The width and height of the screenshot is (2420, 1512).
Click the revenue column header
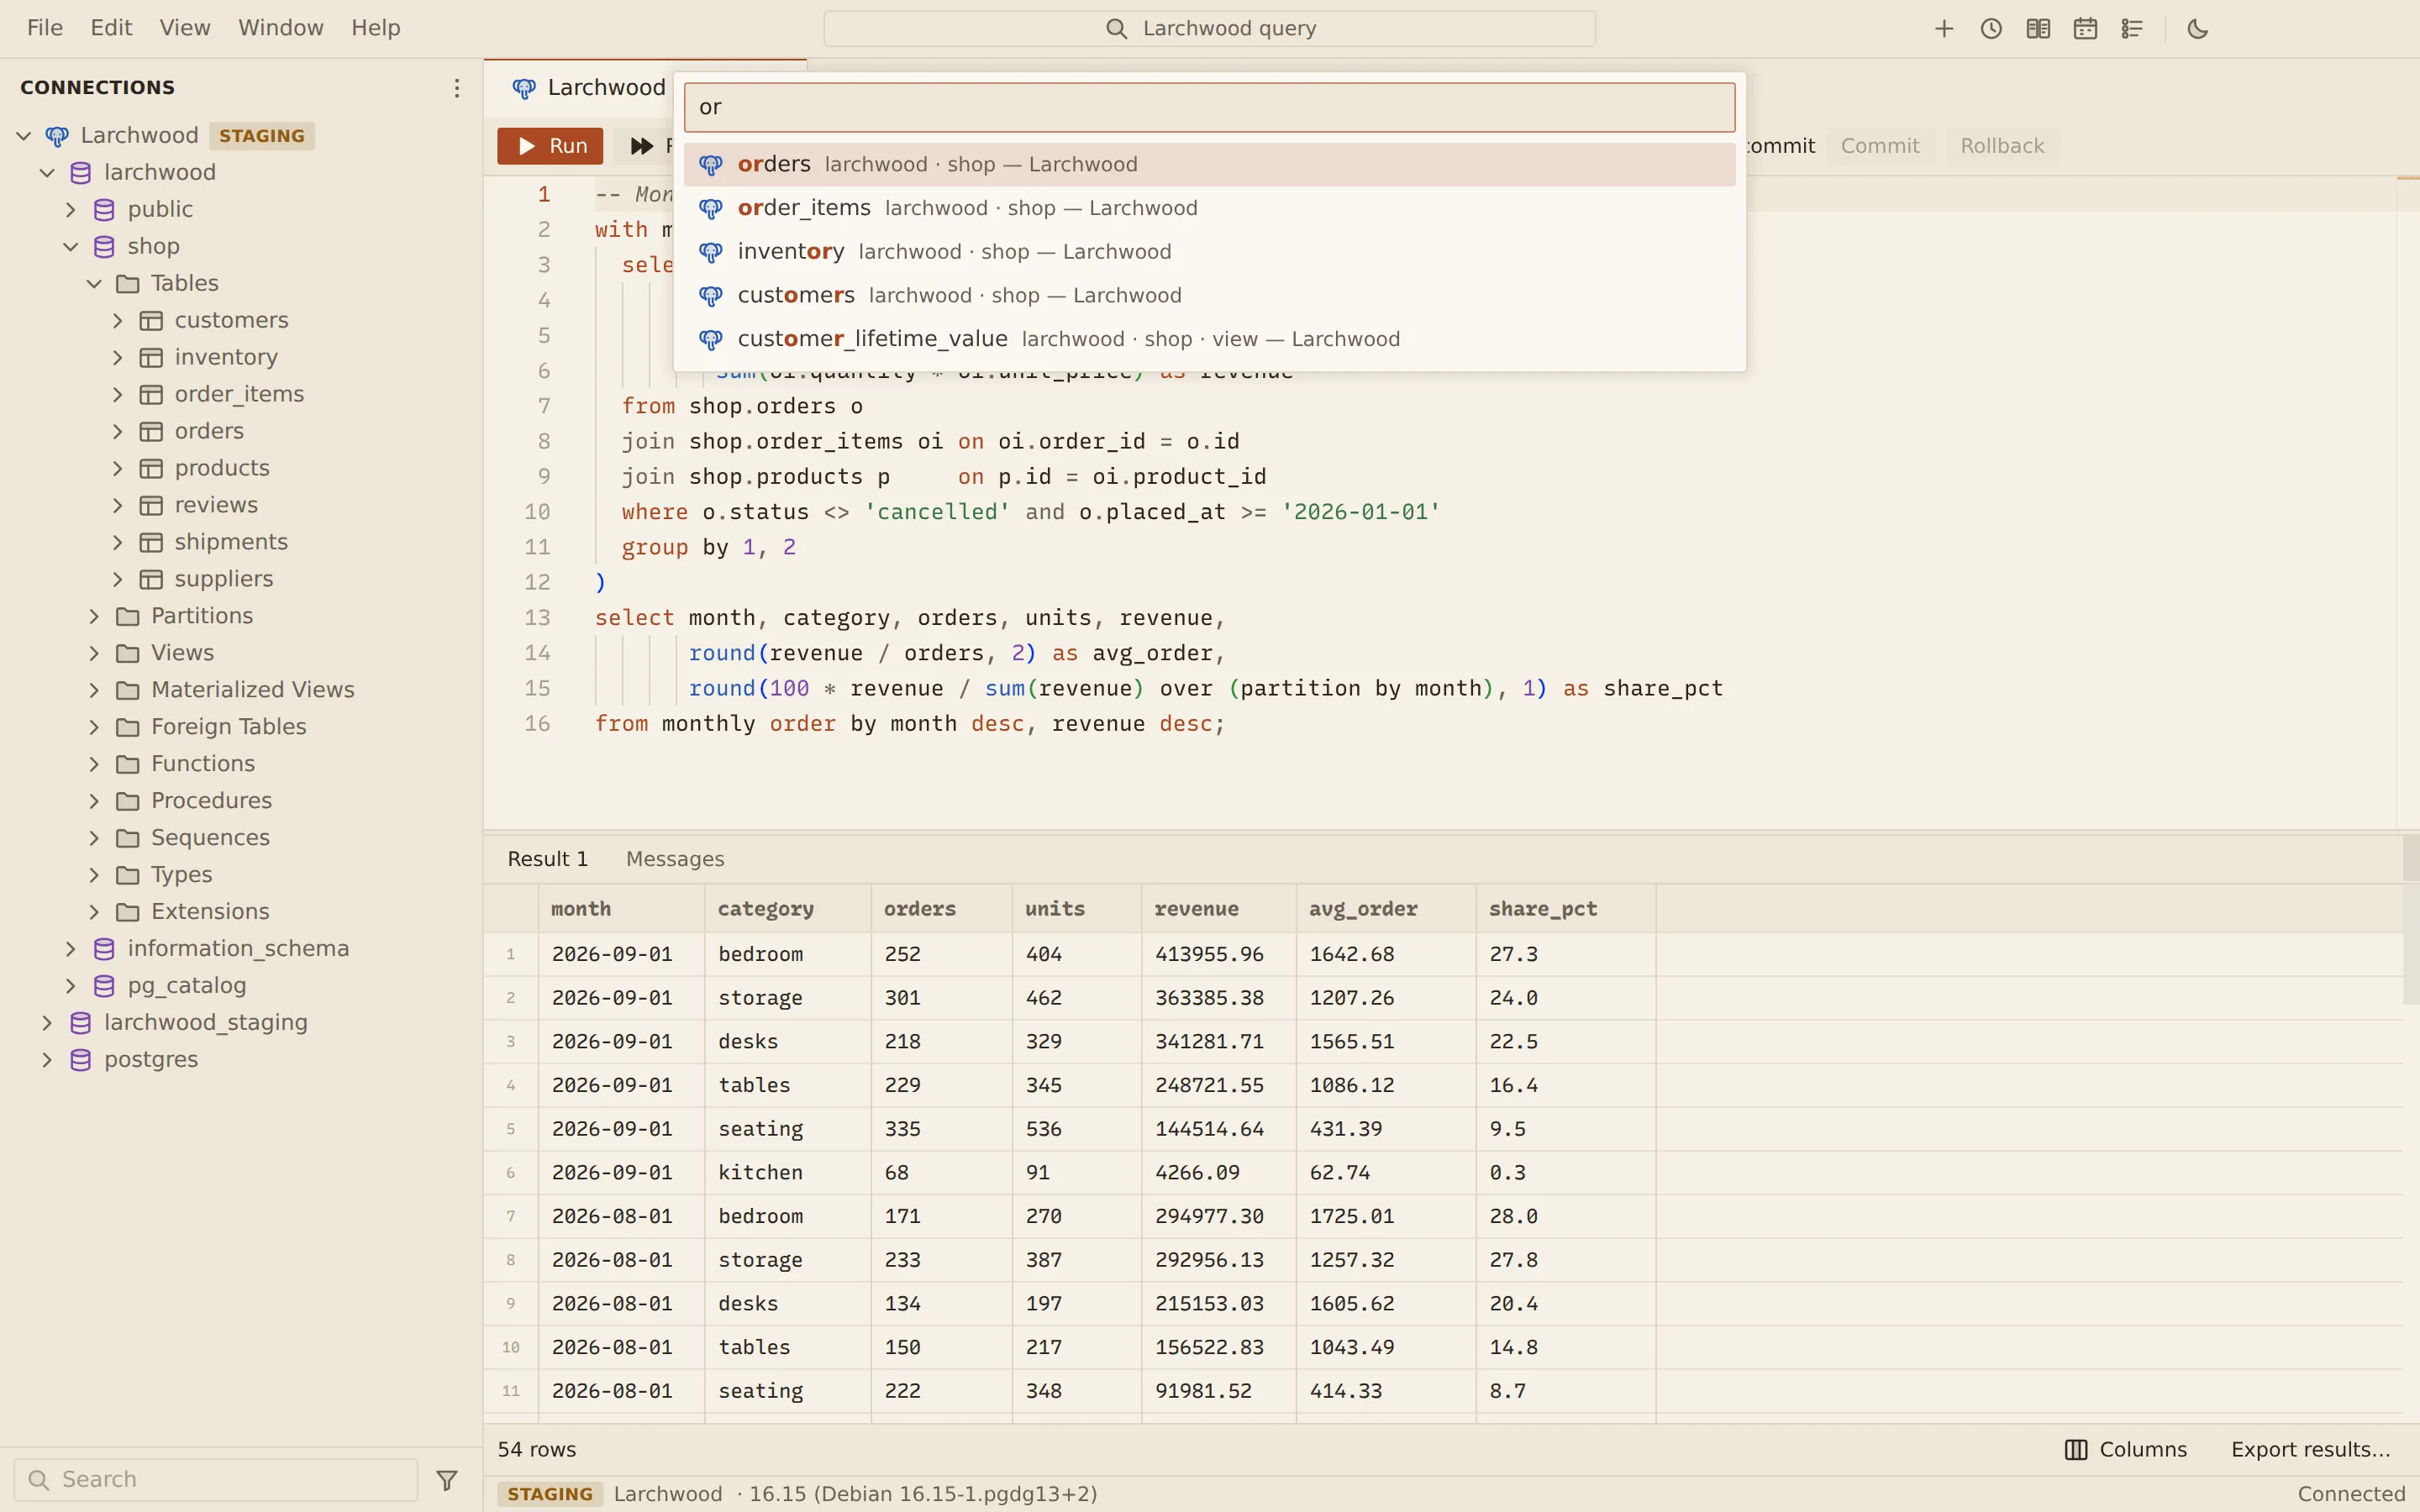(1218, 909)
